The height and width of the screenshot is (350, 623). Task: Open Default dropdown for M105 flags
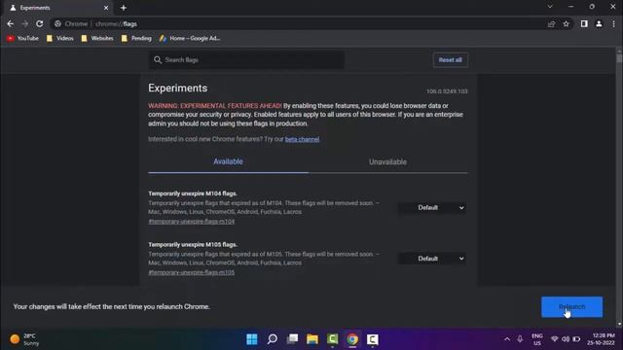(432, 259)
